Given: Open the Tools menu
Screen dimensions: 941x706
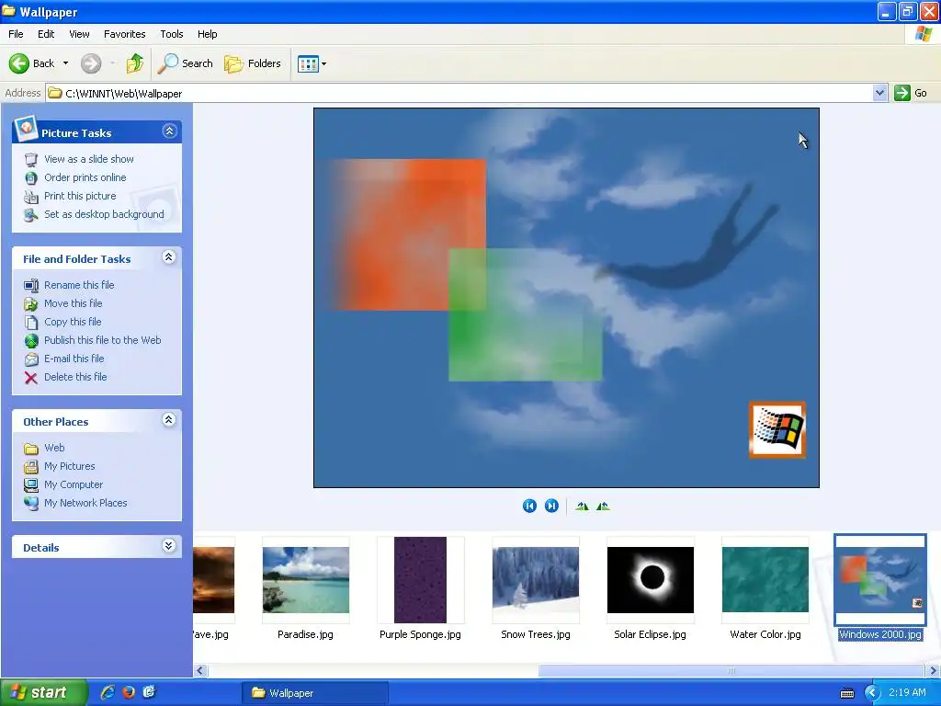Looking at the screenshot, I should tap(172, 34).
